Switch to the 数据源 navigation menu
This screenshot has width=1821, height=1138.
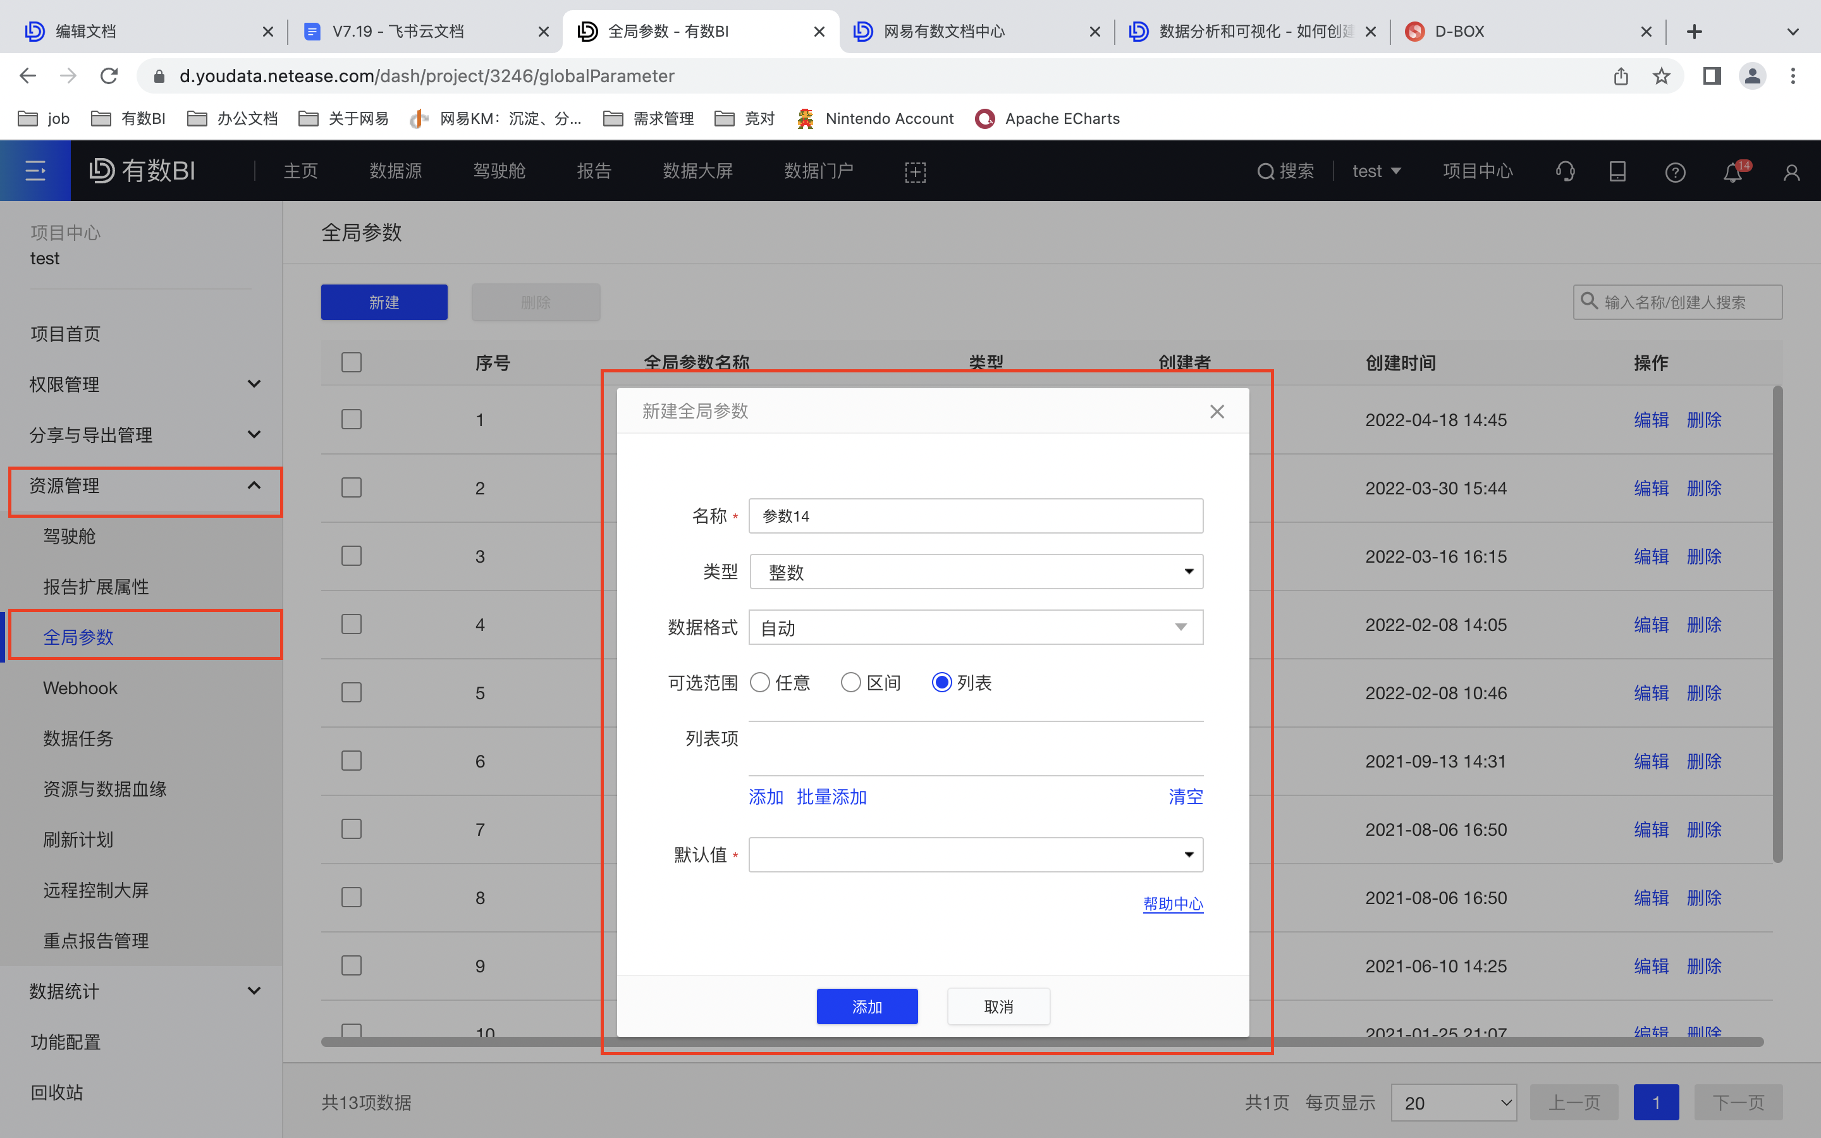point(395,171)
